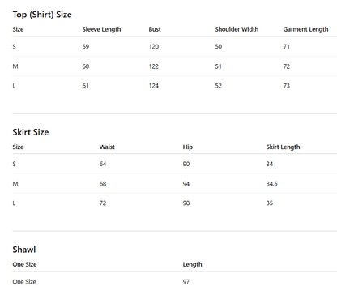Click the Skirt Size heading
337x295 pixels.
tap(31, 132)
